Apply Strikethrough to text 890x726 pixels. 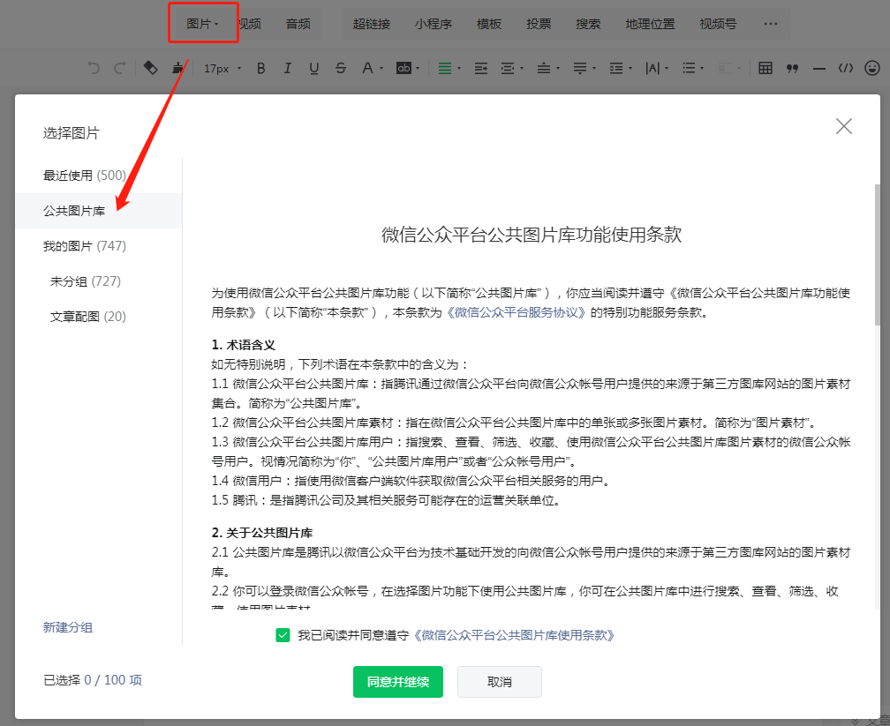pyautogui.click(x=341, y=68)
